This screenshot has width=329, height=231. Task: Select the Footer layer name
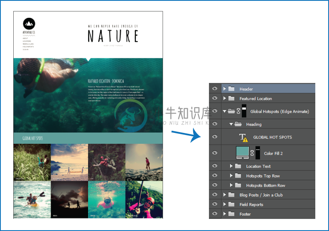click(x=245, y=214)
